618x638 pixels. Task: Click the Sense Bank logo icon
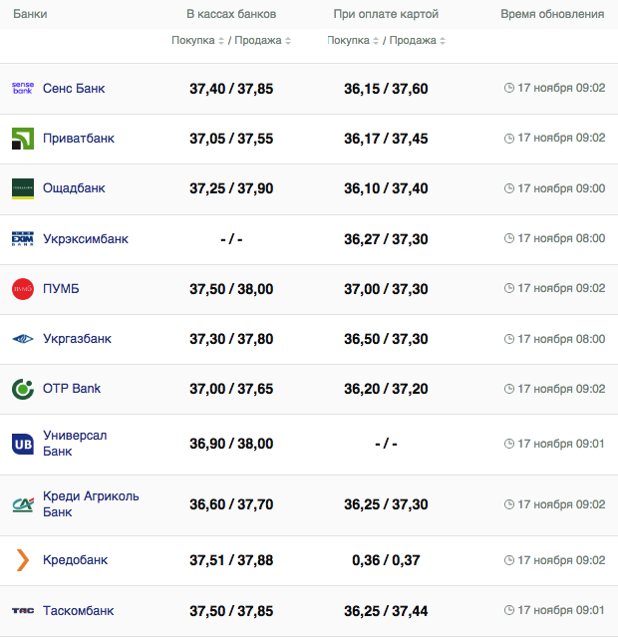pyautogui.click(x=23, y=88)
